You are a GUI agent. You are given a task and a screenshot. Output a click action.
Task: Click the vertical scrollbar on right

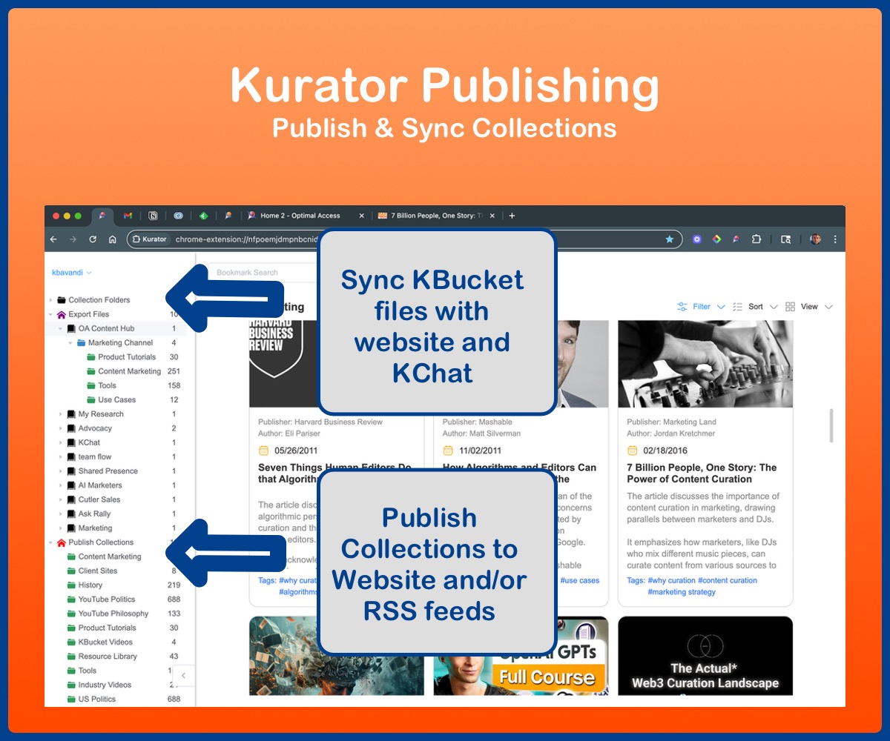831,425
